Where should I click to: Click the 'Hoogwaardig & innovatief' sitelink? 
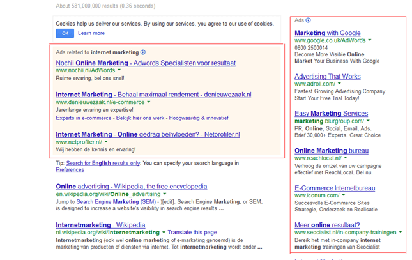point(199,118)
